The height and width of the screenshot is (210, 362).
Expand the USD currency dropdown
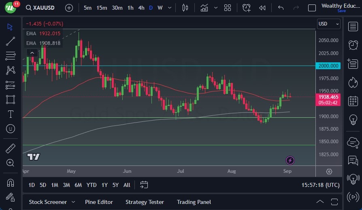pyautogui.click(x=329, y=24)
